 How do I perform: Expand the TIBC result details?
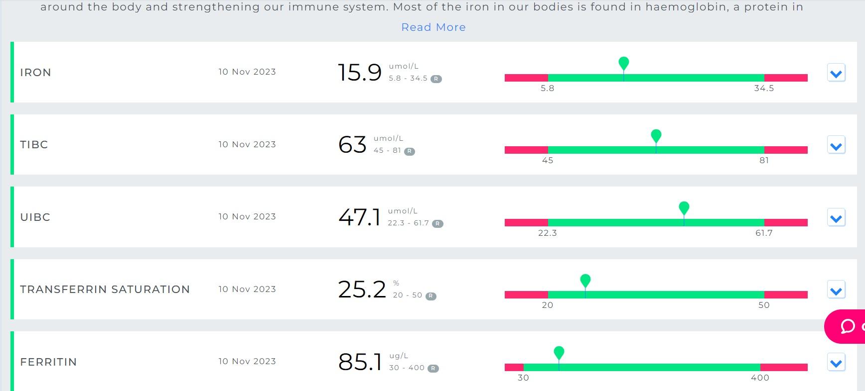[x=836, y=145]
